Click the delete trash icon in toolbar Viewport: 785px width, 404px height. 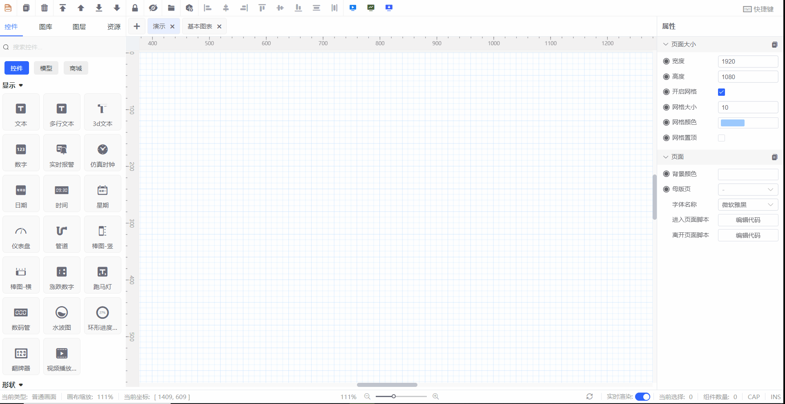[45, 8]
